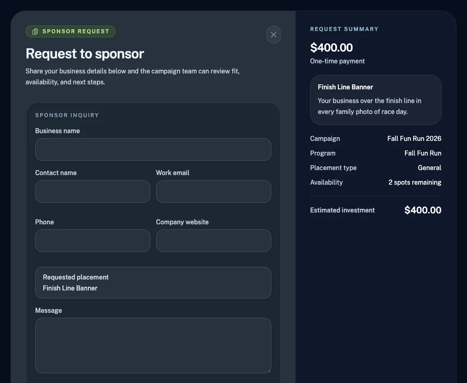Click the 'Message' field label

tap(48, 311)
